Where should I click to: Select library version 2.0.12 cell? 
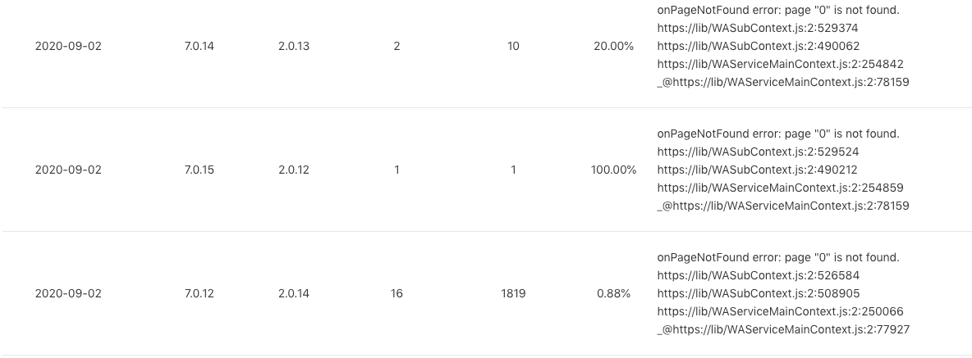[294, 170]
